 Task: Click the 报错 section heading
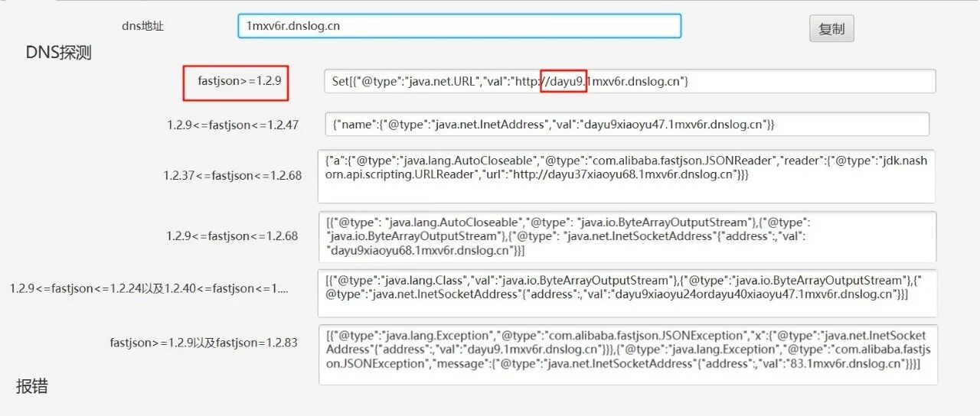point(32,386)
